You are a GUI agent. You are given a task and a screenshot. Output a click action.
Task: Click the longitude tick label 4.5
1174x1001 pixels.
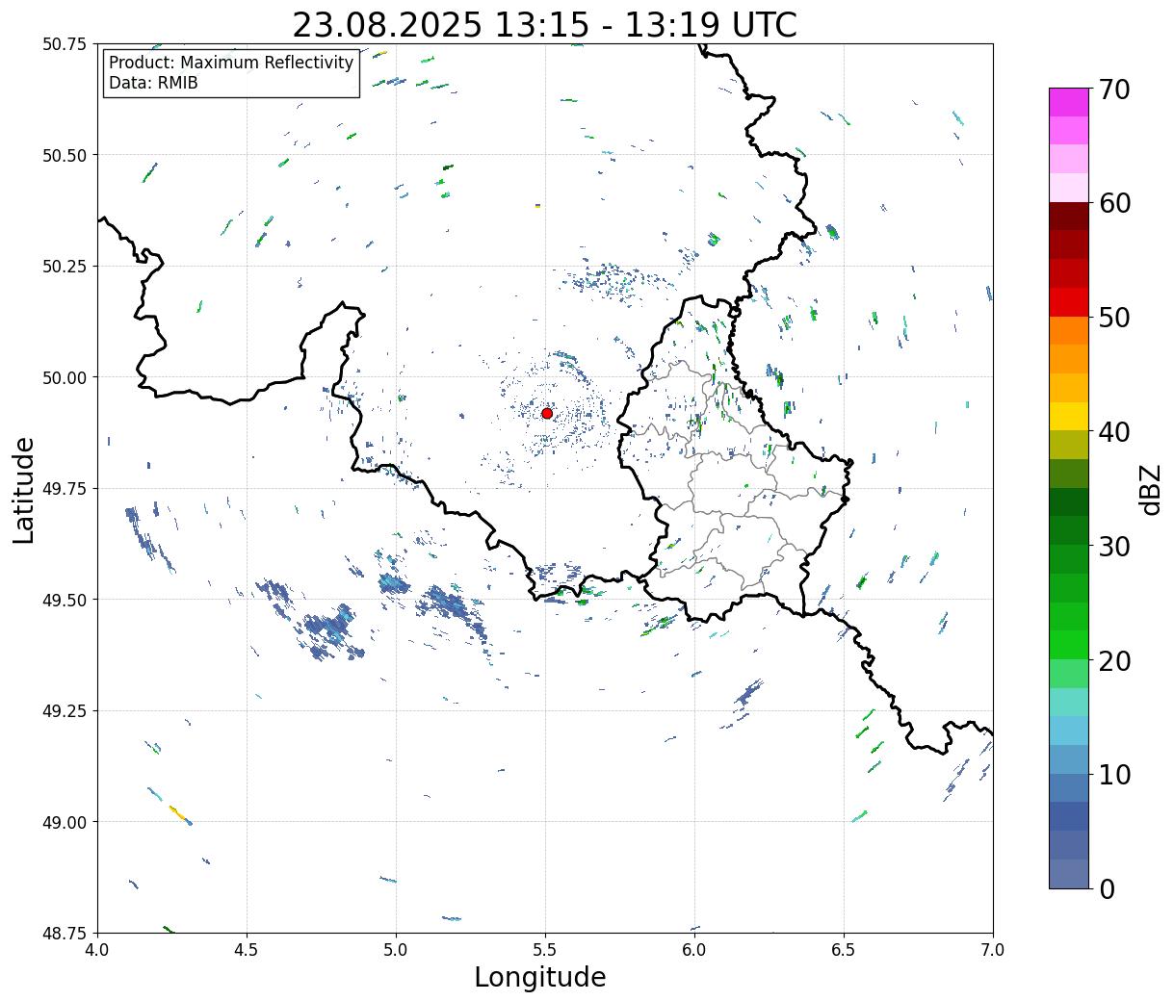[247, 950]
